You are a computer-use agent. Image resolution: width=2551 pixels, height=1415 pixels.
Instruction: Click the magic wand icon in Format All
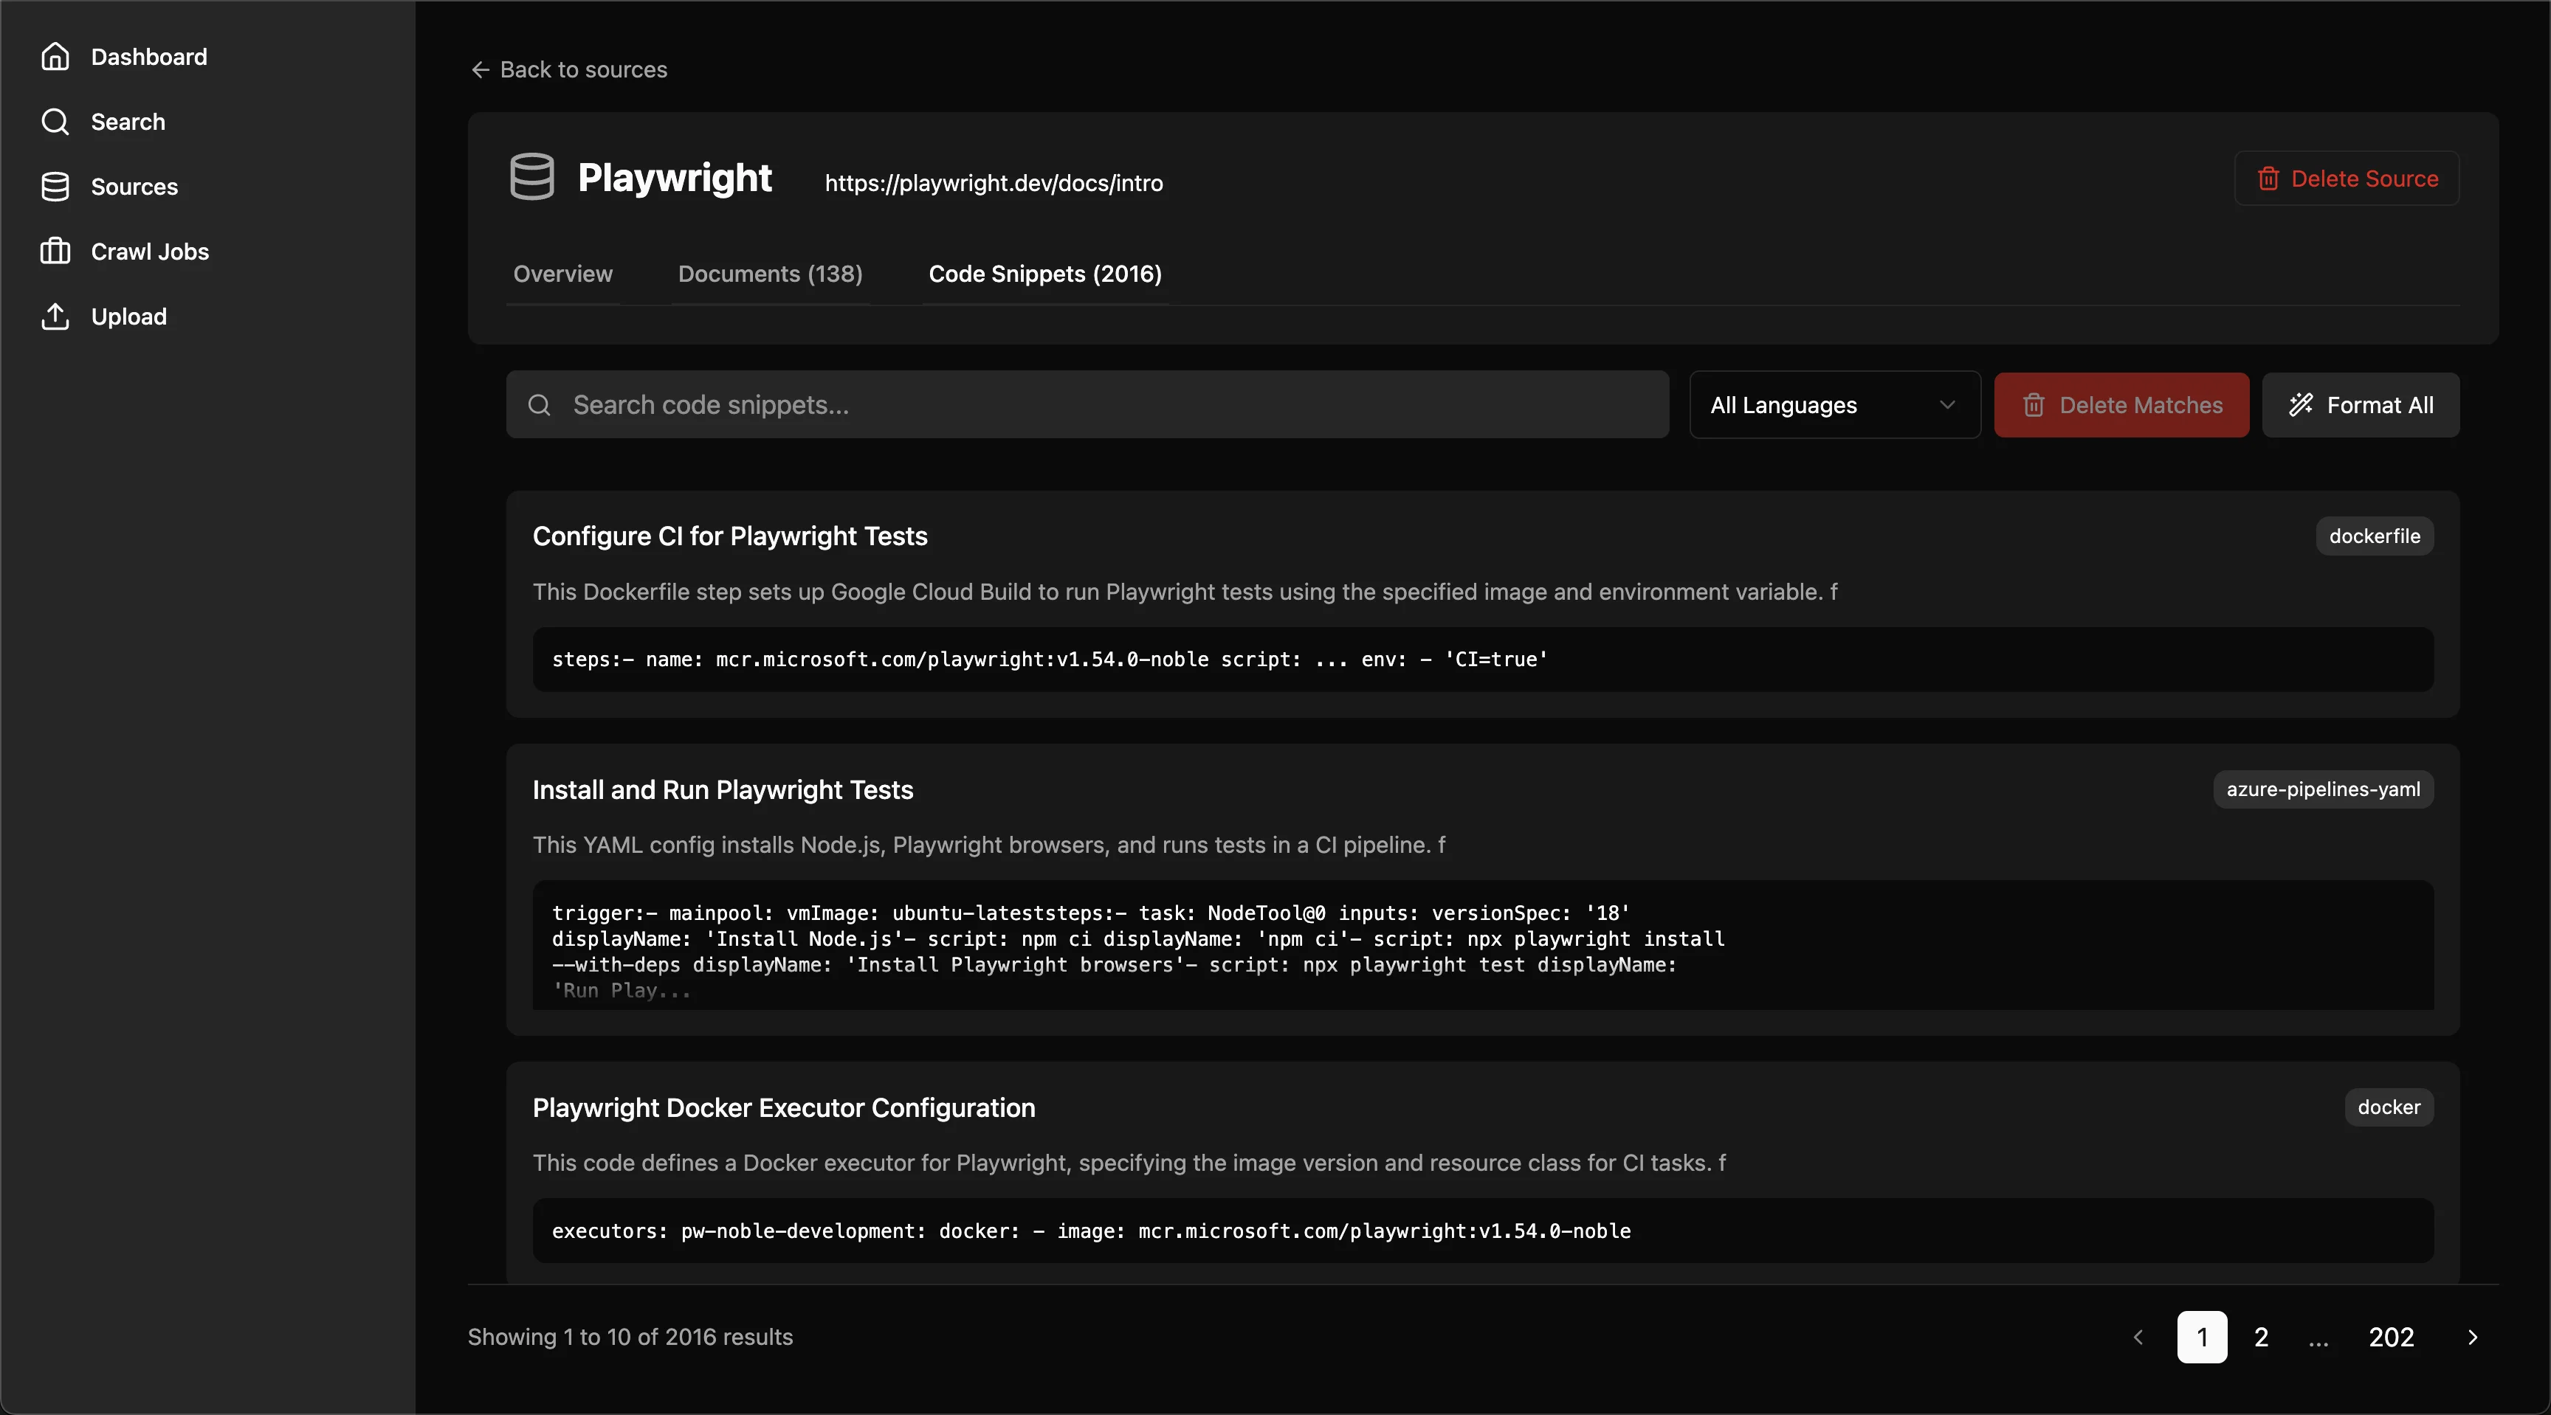coord(2301,405)
